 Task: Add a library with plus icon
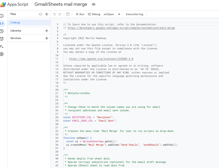tap(47, 31)
